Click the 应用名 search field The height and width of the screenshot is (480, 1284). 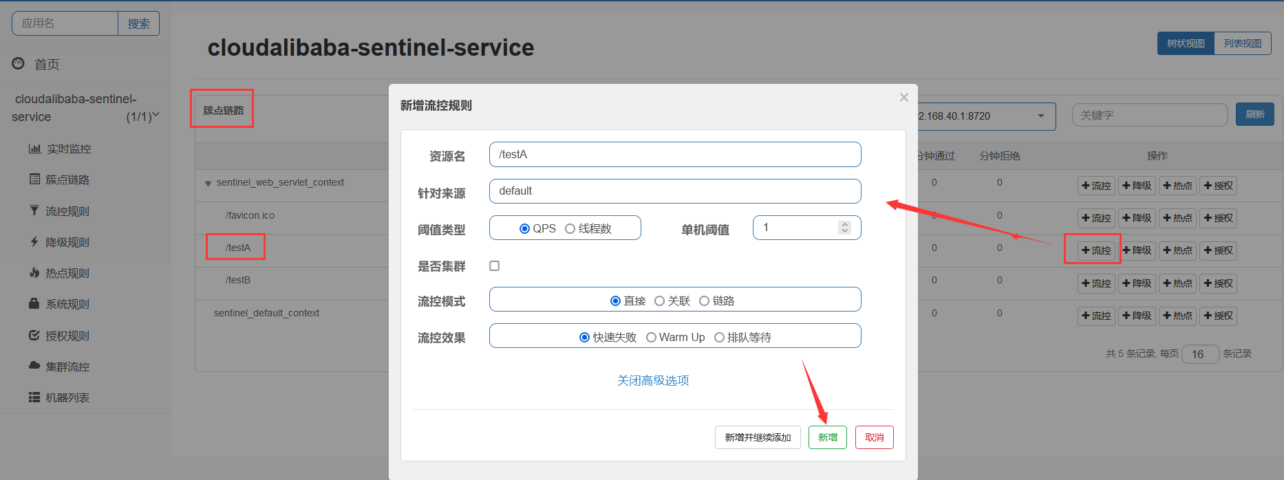[65, 23]
